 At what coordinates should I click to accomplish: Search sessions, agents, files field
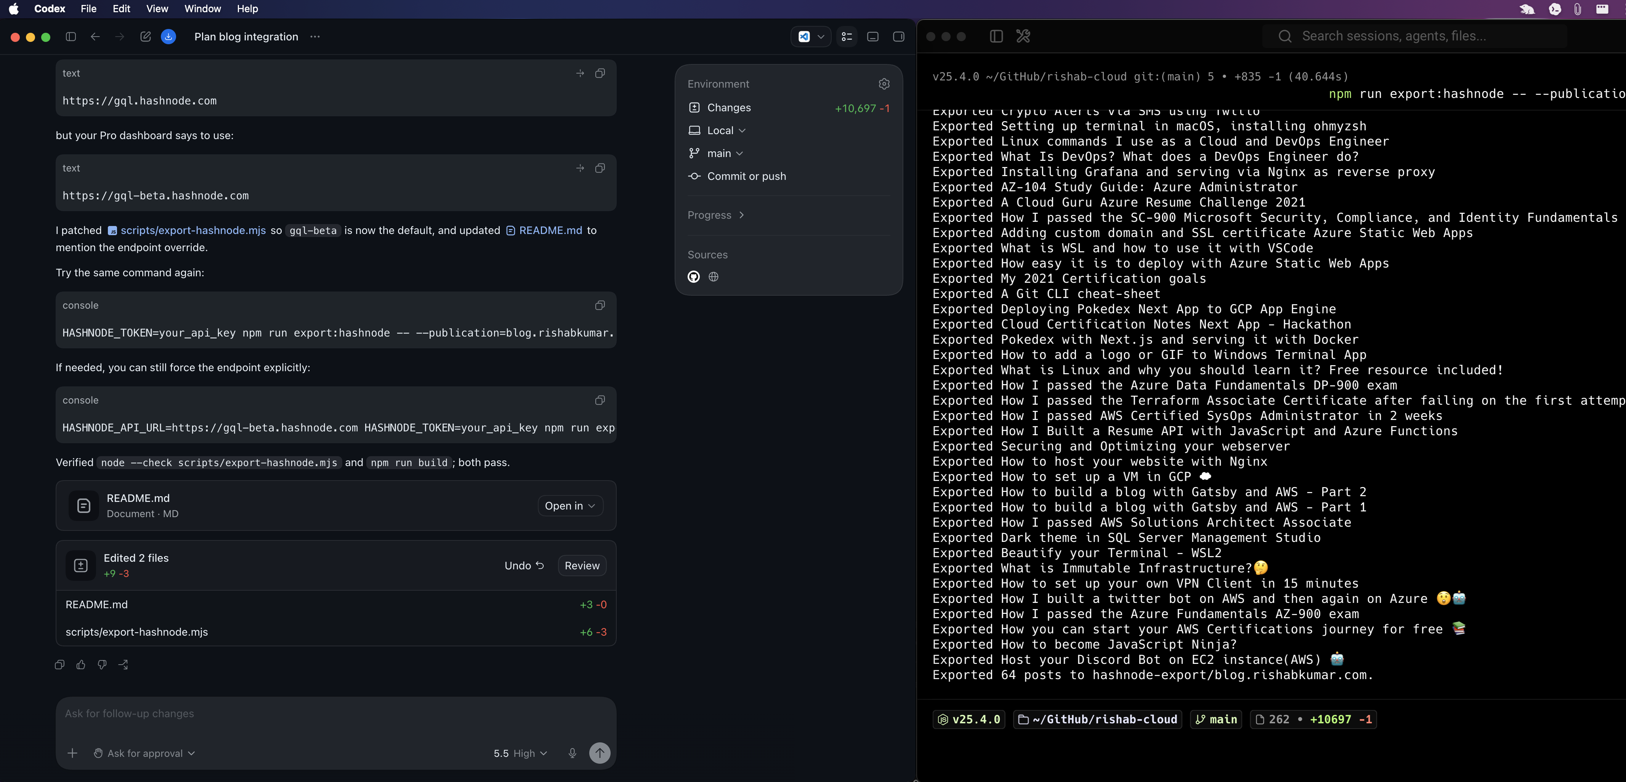point(1414,36)
